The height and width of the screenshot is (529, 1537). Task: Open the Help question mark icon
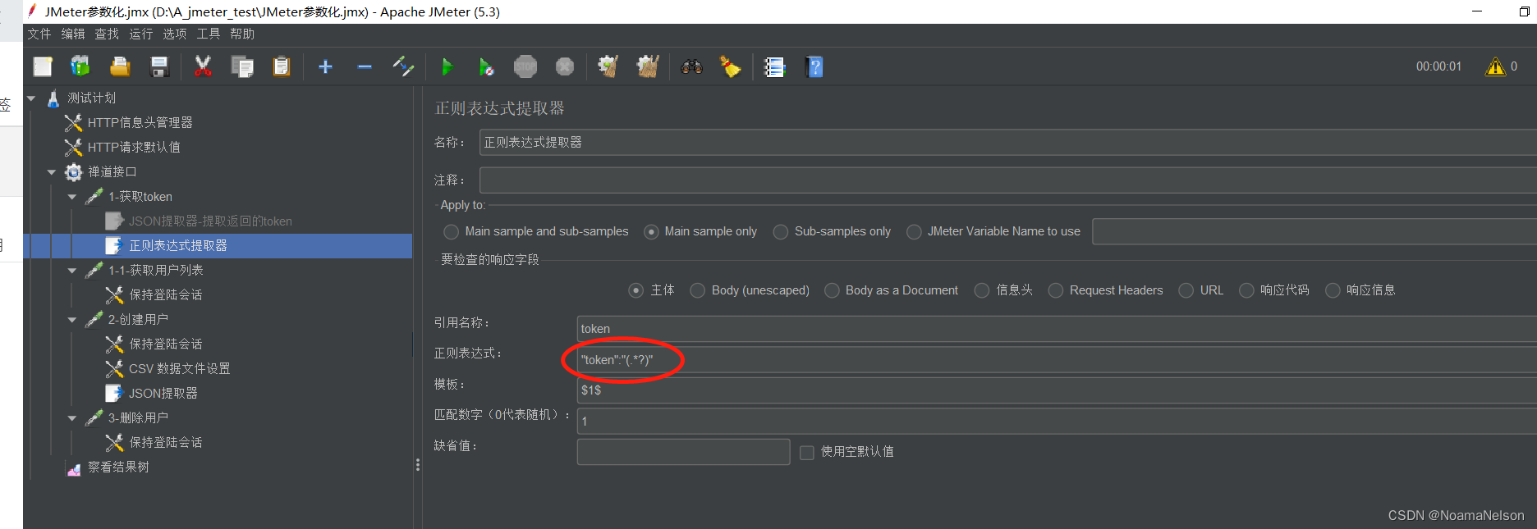(814, 66)
